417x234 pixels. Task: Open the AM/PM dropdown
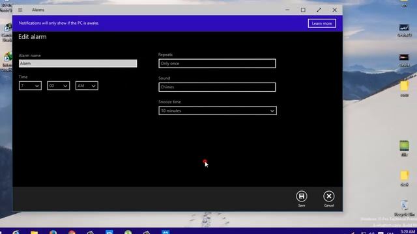click(87, 86)
